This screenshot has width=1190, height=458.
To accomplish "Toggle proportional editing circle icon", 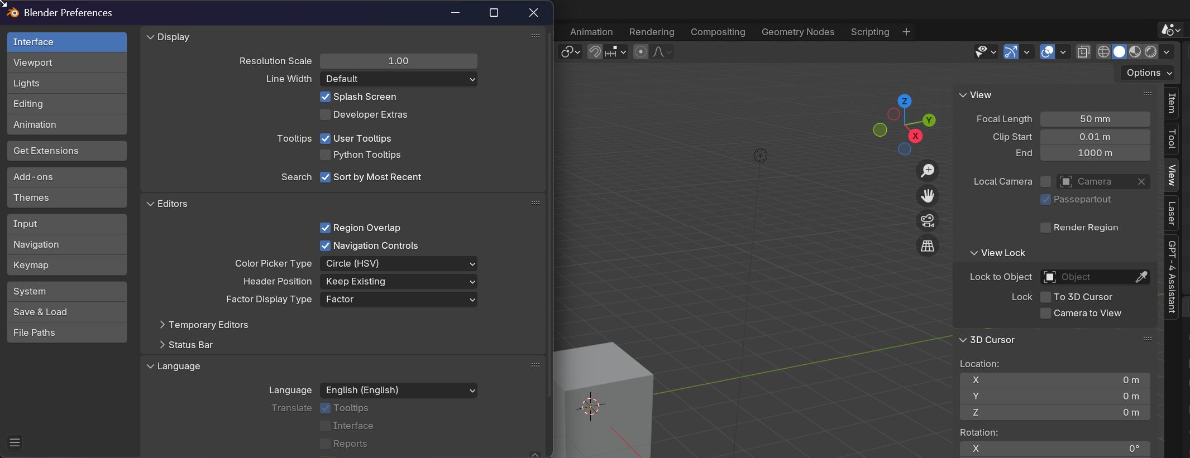I will [641, 52].
